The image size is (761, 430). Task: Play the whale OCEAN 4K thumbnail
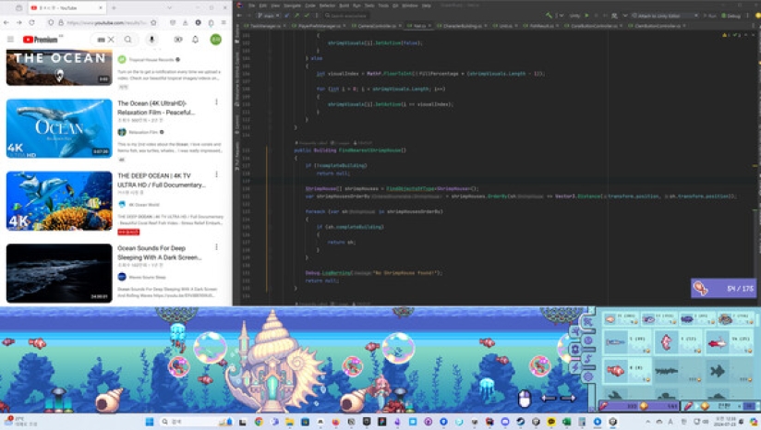[59, 128]
